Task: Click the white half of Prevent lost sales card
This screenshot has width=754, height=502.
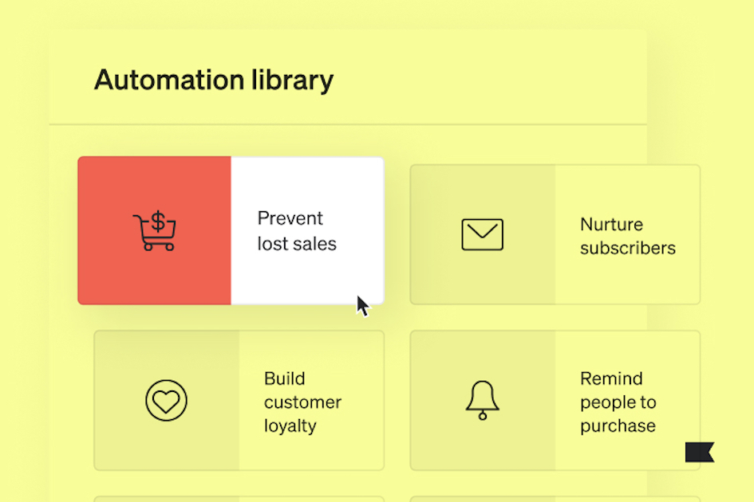Action: [308, 230]
